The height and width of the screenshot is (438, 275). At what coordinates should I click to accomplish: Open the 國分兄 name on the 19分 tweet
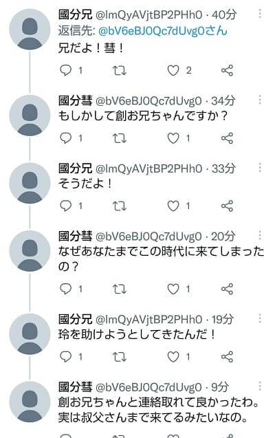pyautogui.click(x=75, y=319)
